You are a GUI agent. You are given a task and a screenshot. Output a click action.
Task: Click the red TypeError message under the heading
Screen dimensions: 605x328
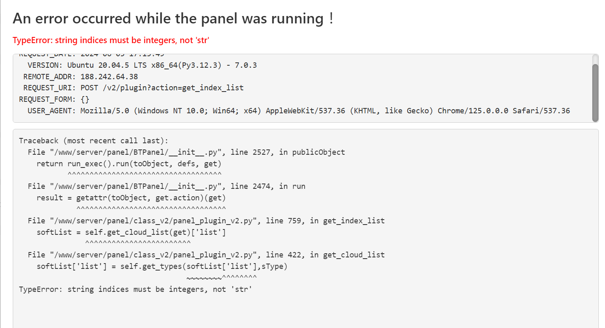[x=111, y=40]
